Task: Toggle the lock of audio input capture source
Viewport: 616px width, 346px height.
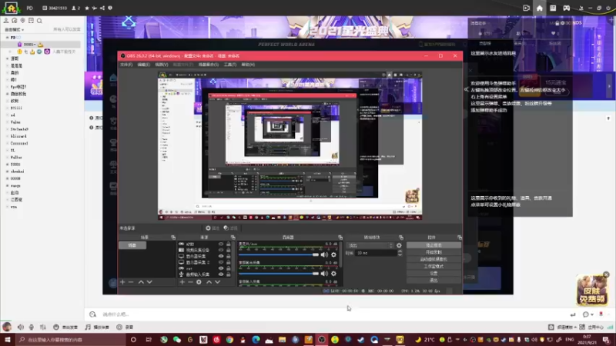Action: [228, 274]
